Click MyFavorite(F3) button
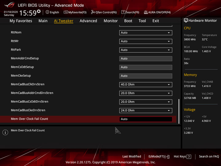 pyautogui.click(x=75, y=12)
